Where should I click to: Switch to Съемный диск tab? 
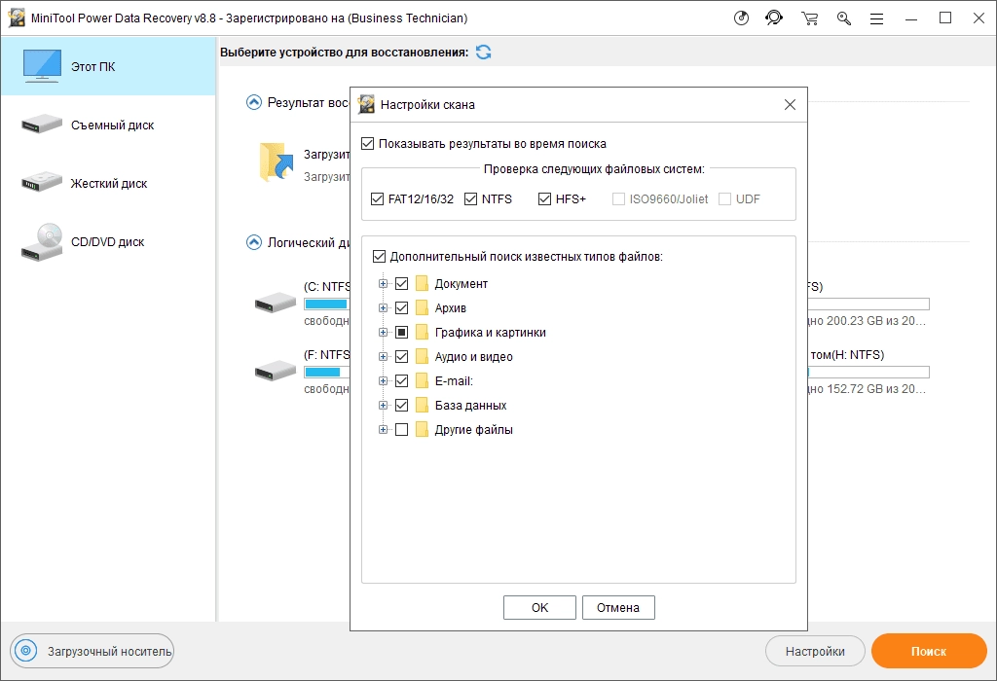click(x=108, y=125)
